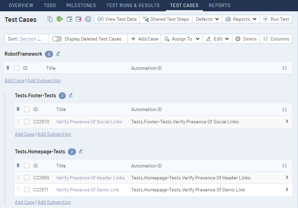Screen dimensions: 298x208
Task: Click the import test cases icon
Action: (x=69, y=19)
